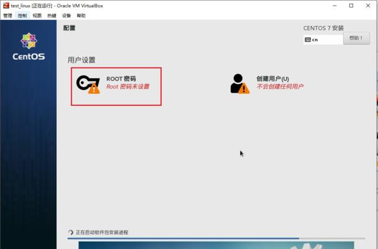The width and height of the screenshot is (378, 249).
Task: Select the ROOT 密码 heading text
Action: (x=121, y=78)
